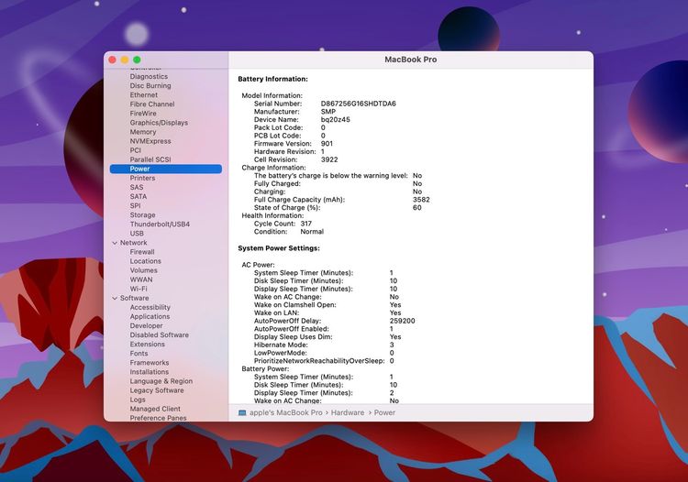Open Volumes under Network
Viewport: 688px width, 482px height.
point(143,270)
